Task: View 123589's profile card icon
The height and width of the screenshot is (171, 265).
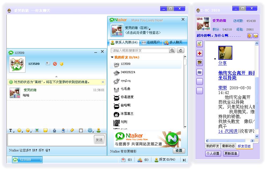Action: 48,64
